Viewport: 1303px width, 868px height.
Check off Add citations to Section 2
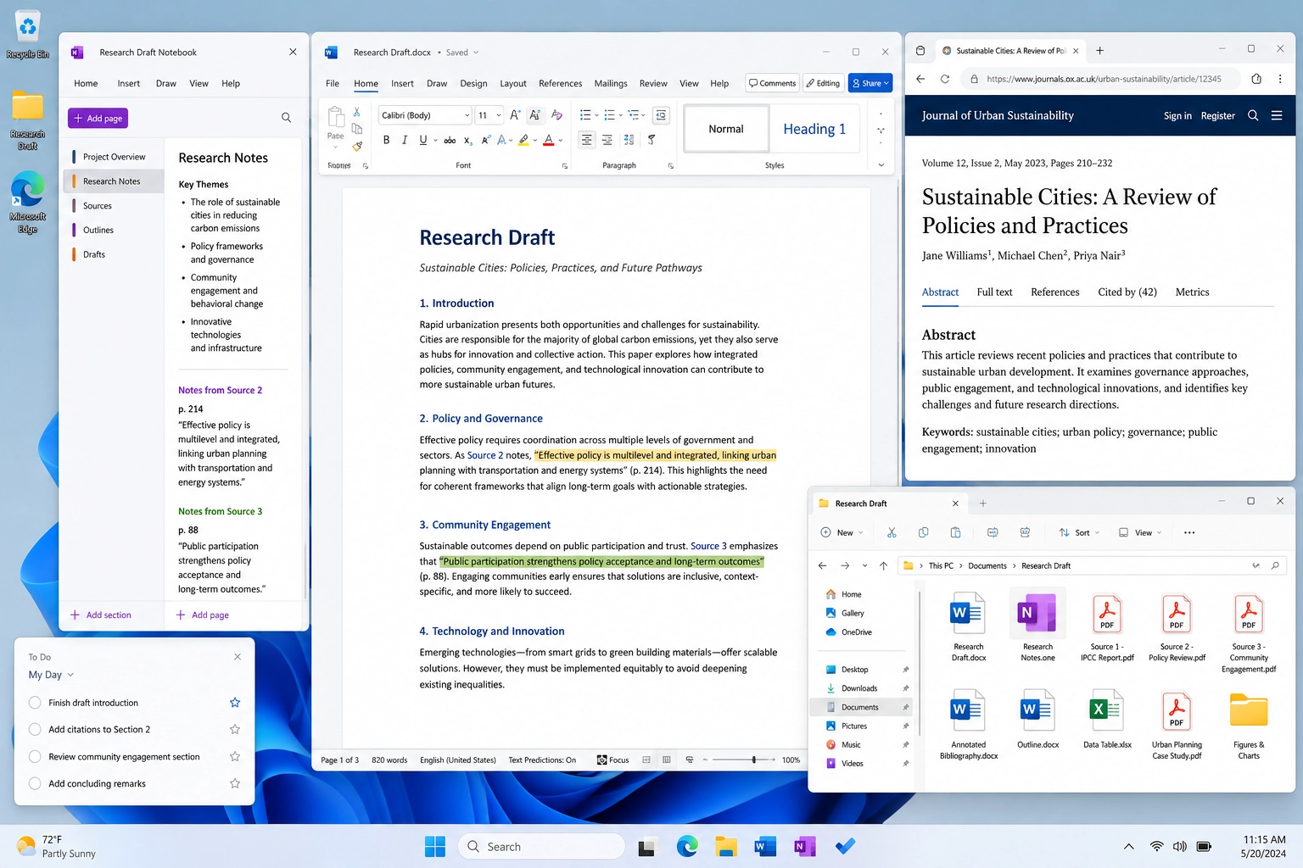[x=35, y=729]
